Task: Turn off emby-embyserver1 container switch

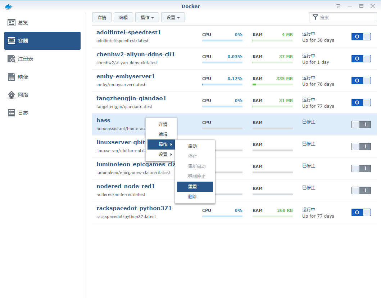Action: pyautogui.click(x=361, y=81)
